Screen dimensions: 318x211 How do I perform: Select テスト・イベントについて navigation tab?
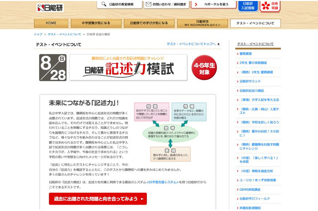(x=255, y=23)
